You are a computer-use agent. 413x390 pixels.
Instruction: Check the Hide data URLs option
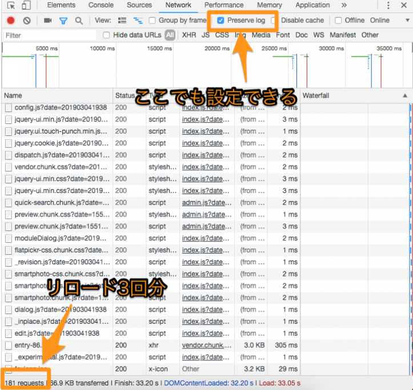coord(106,35)
